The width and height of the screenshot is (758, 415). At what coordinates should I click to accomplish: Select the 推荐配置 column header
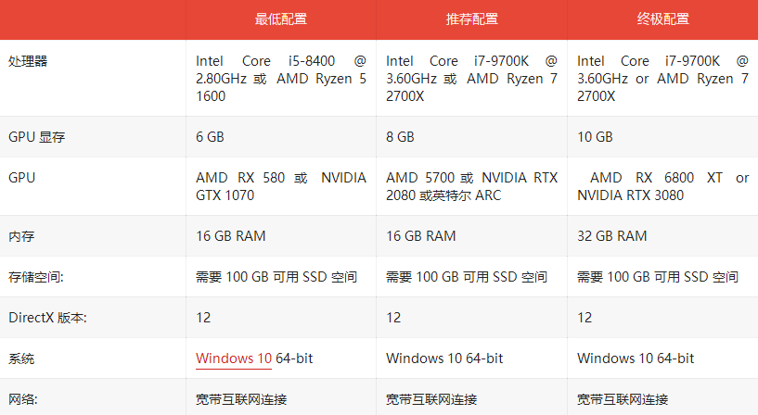coord(472,19)
